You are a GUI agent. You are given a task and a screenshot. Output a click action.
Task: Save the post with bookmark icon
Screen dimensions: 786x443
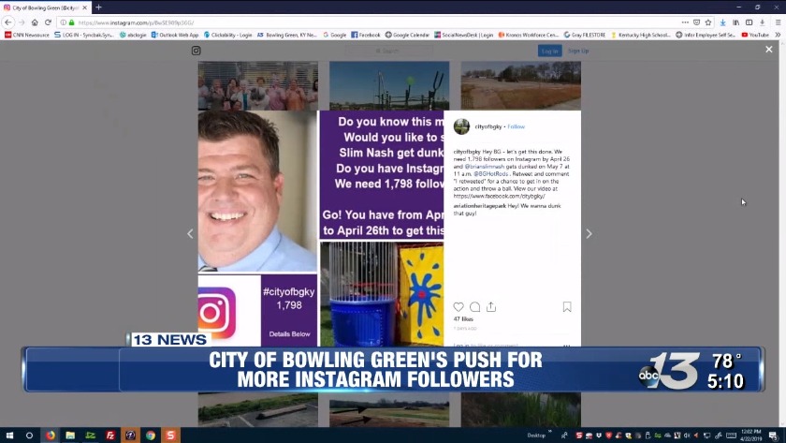coord(567,307)
